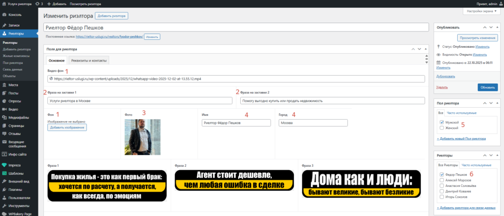Image resolution: width=504 pixels, height=216 pixels.
Task: Open Шаблоны templates icon
Action: pyautogui.click(x=4, y=173)
